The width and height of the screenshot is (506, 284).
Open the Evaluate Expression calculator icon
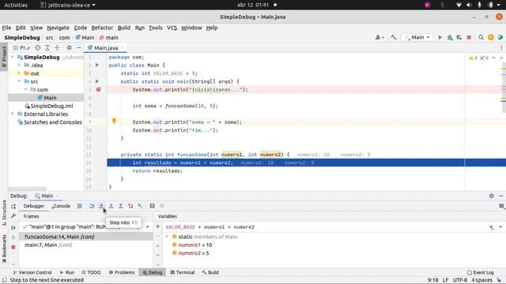click(x=152, y=206)
